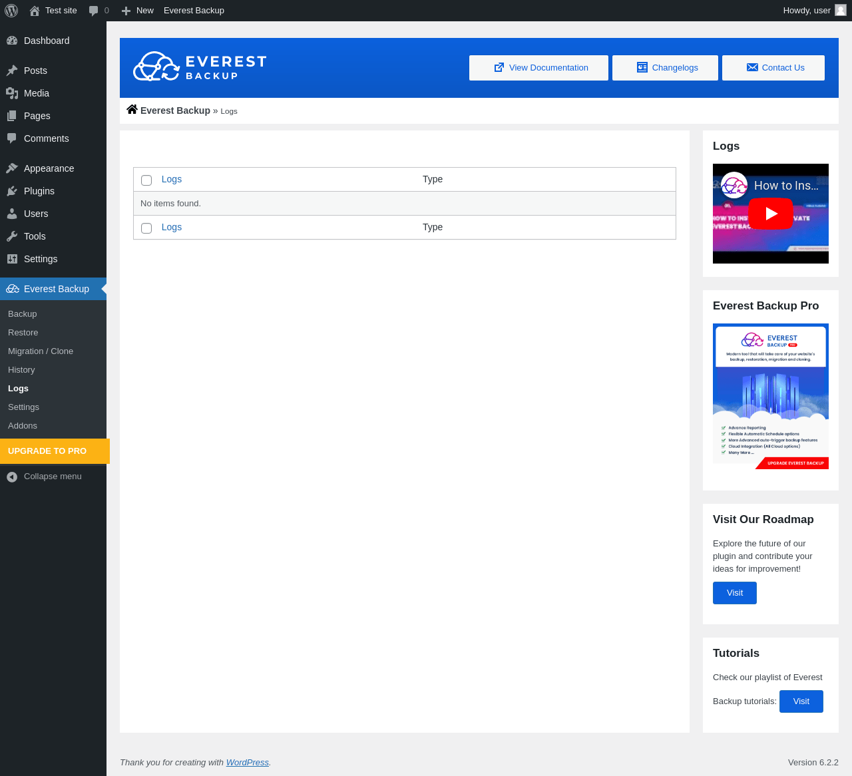Click the 'No items found.' row
Screen dimensions: 852x776
tap(405, 204)
